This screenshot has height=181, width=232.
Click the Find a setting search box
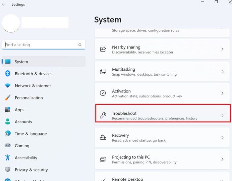click(x=44, y=45)
